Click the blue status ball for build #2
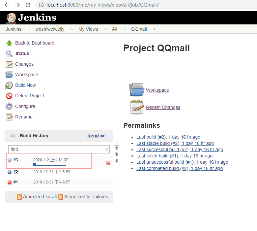 10,172
